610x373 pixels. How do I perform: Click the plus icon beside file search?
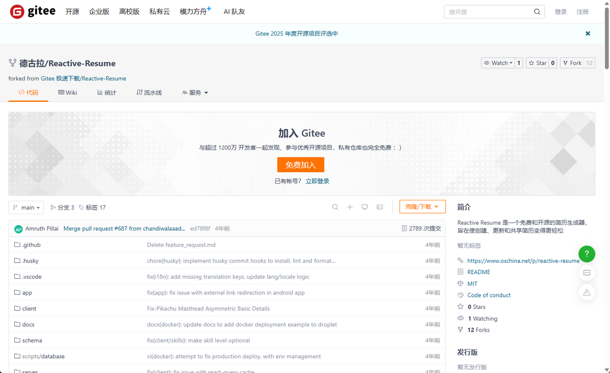(350, 207)
